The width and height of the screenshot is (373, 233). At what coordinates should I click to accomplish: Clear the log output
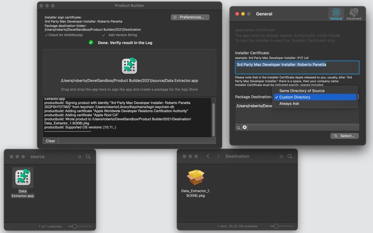pyautogui.click(x=50, y=141)
